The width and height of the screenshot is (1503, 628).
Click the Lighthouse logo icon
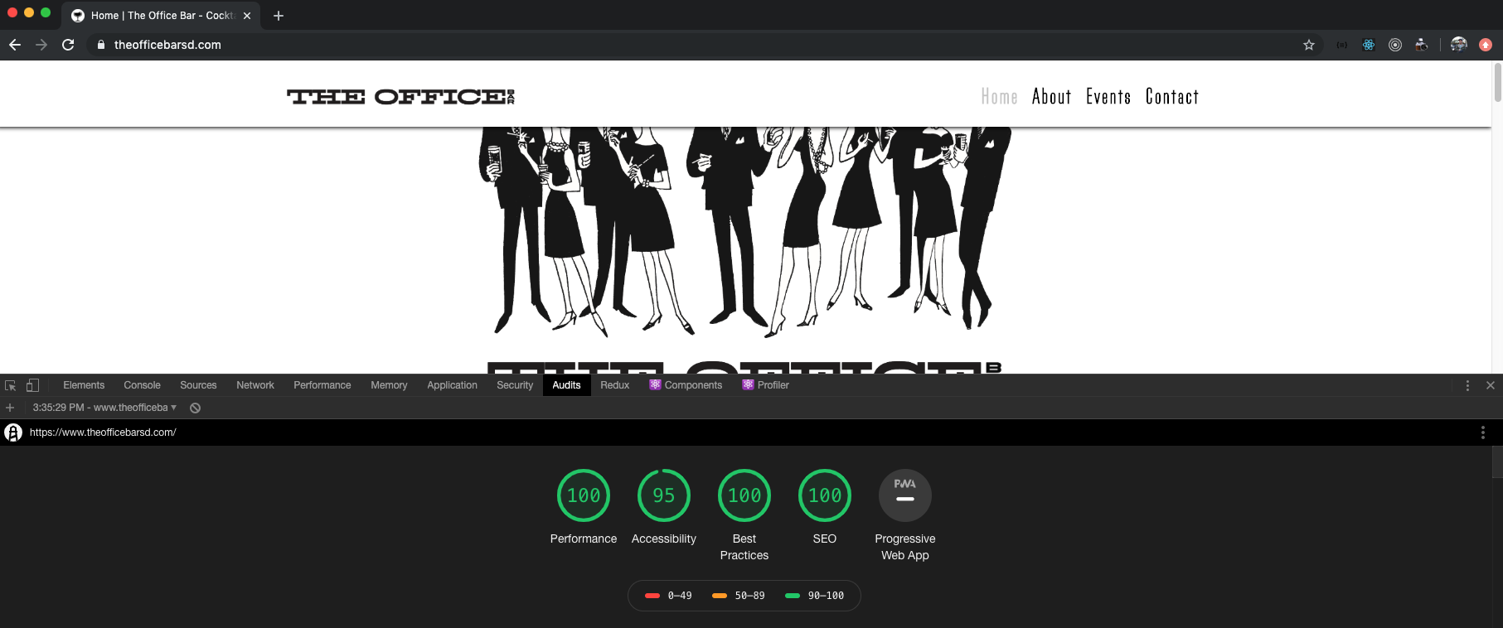click(13, 432)
